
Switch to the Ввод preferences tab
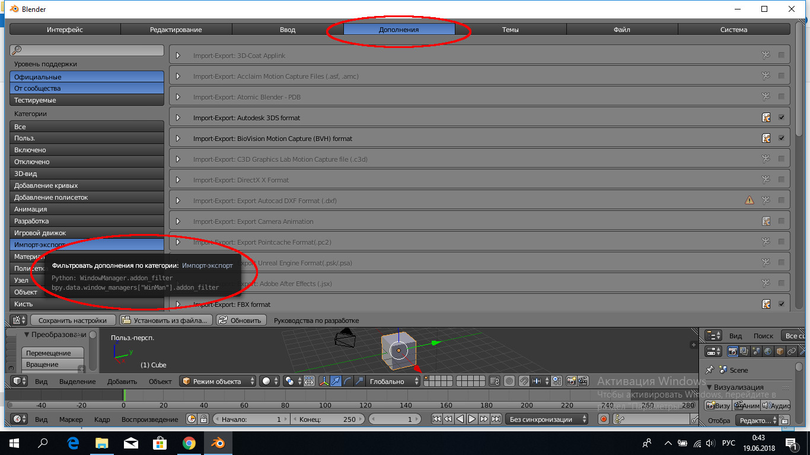tap(288, 29)
